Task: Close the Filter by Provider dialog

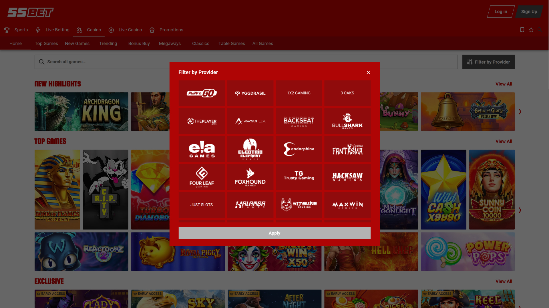Action: click(368, 72)
